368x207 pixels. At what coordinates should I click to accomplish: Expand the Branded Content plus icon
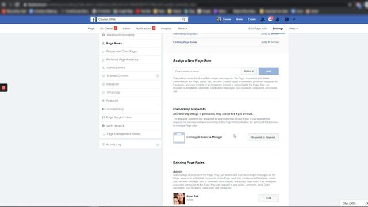point(157,76)
